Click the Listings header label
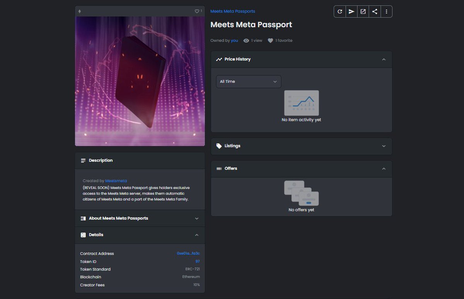 232,146
